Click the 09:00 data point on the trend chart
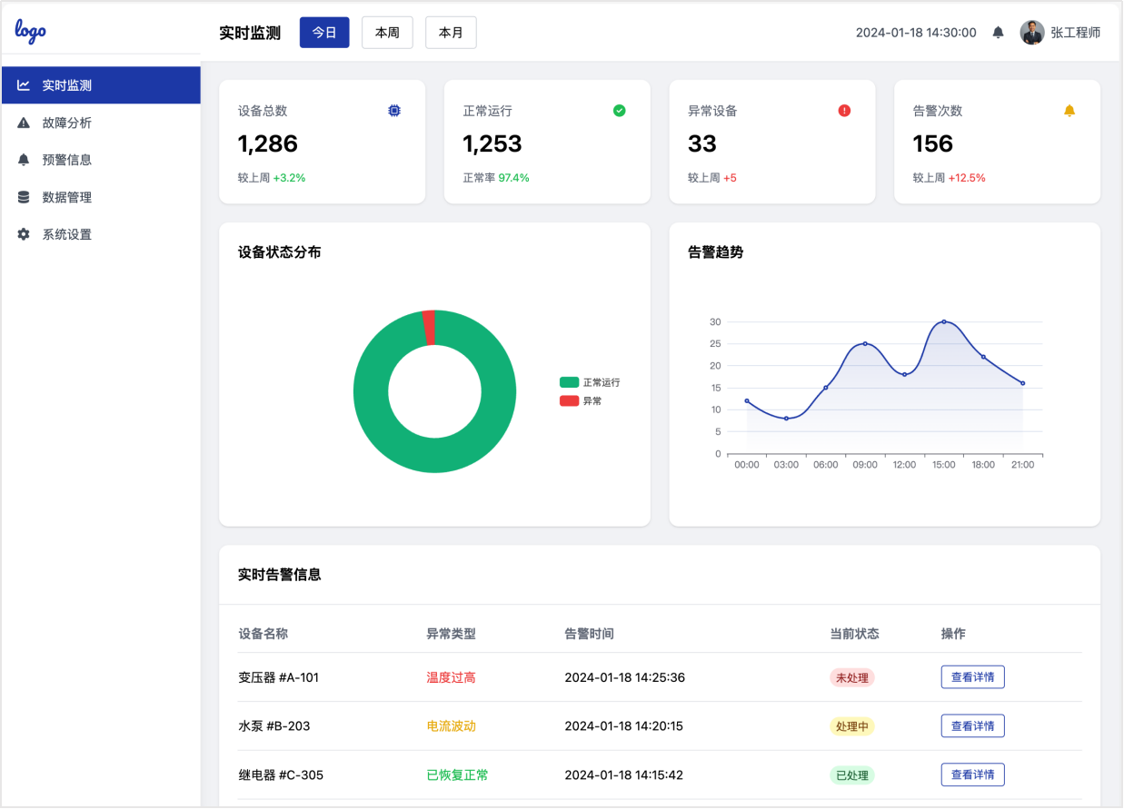The height and width of the screenshot is (809, 1124). tap(865, 343)
